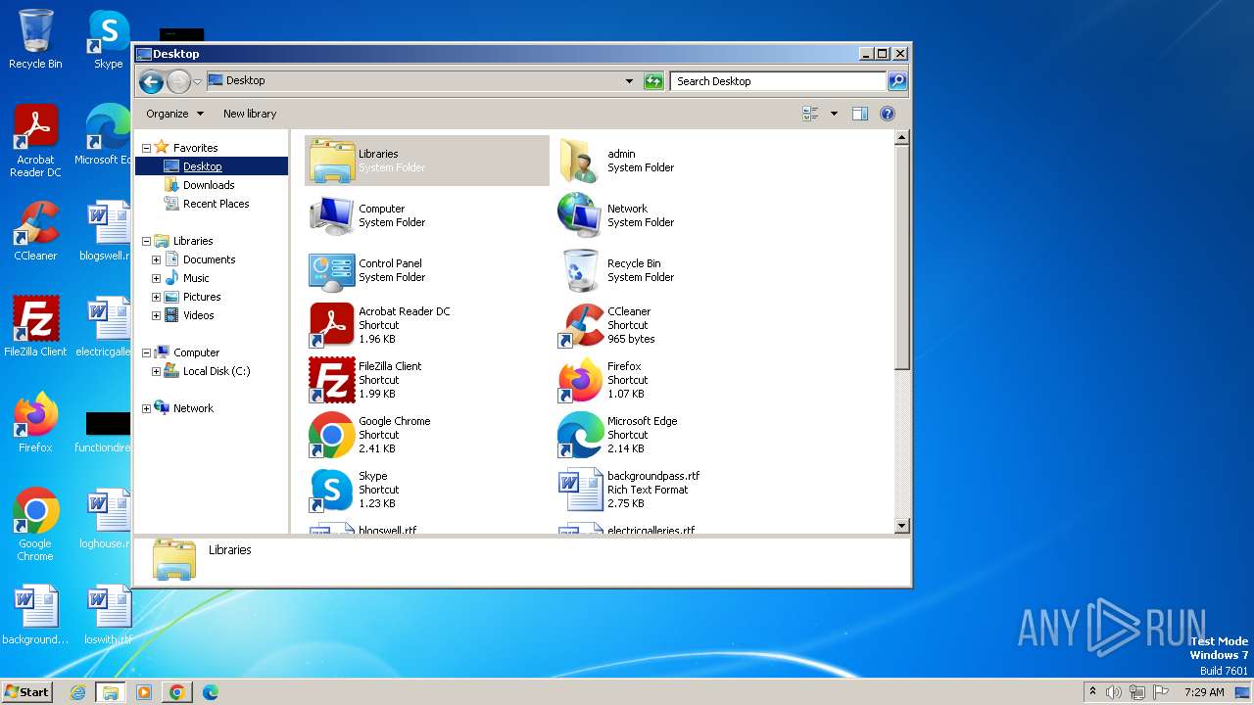Select desktop Recycle Bin icon

tap(35, 39)
